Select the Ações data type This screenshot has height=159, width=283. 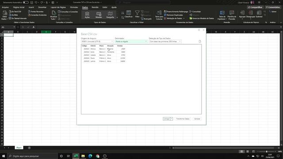[87, 15]
